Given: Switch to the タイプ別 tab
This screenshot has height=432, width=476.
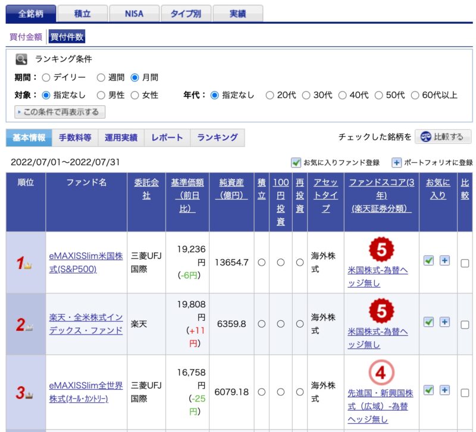Looking at the screenshot, I should pos(186,14).
